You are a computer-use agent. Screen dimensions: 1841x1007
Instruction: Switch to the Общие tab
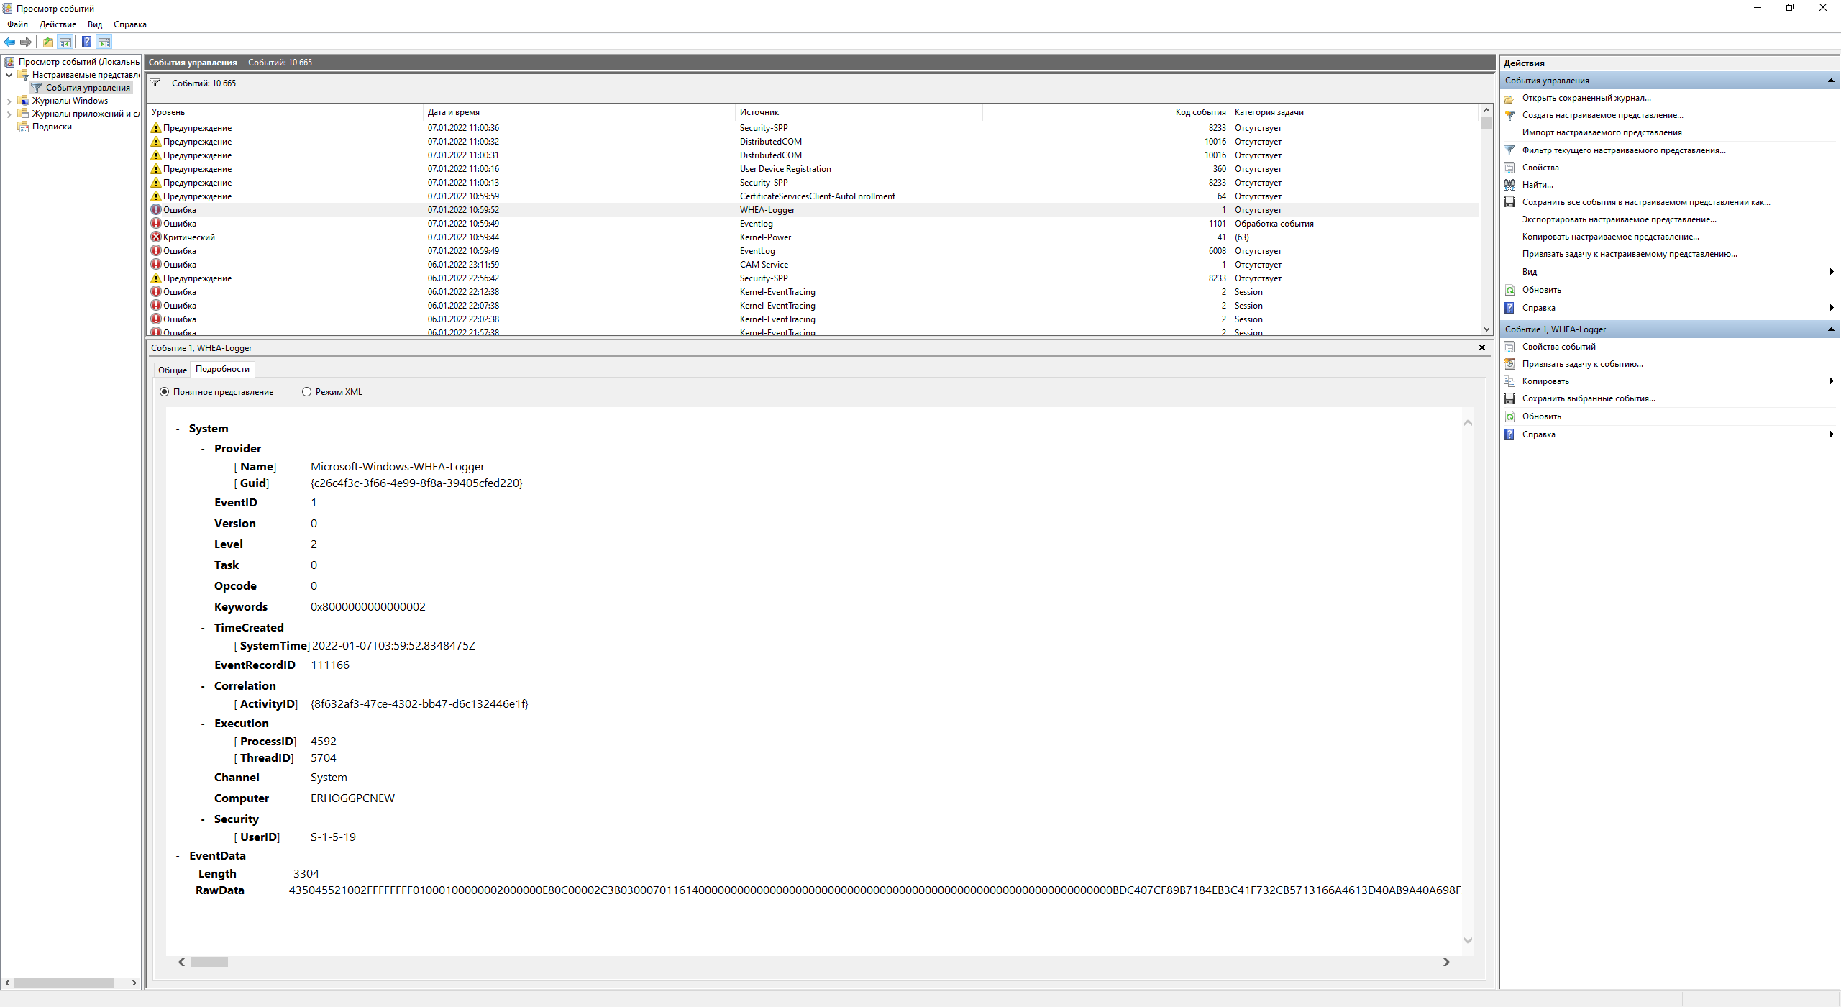coord(173,370)
